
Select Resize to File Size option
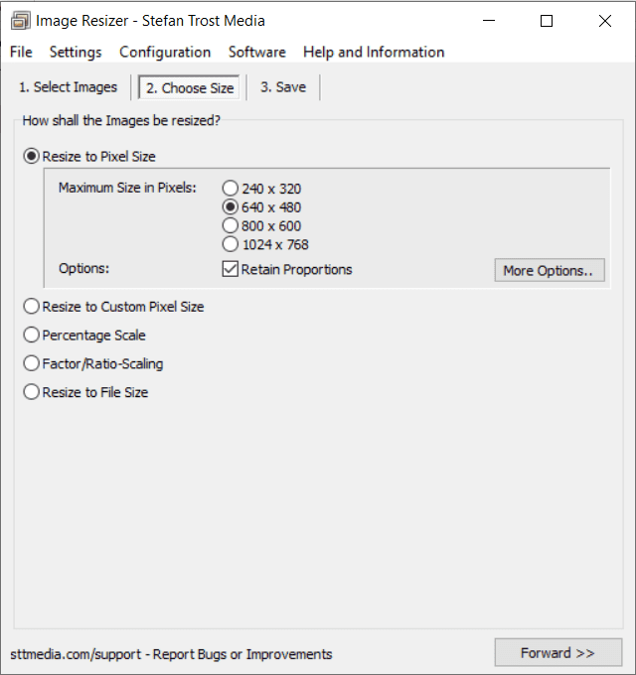pos(85,392)
